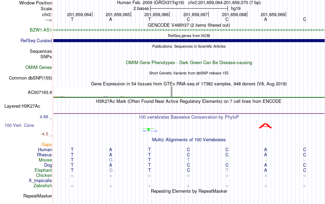Click position label 201,659,066
The height and width of the screenshot is (204, 325).
[x=156, y=14]
